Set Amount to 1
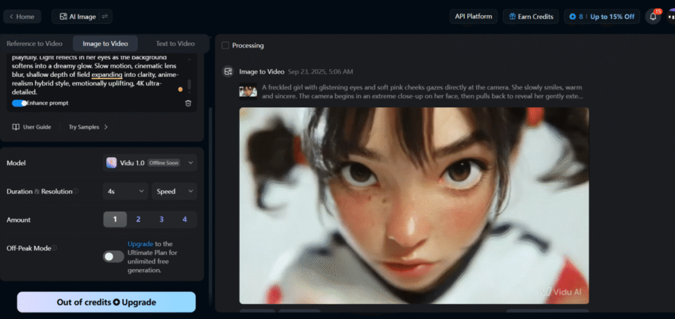This screenshot has width=675, height=319. click(115, 220)
